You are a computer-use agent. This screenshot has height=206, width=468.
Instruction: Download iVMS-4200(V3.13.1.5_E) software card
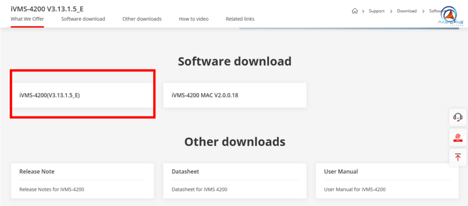coord(82,95)
